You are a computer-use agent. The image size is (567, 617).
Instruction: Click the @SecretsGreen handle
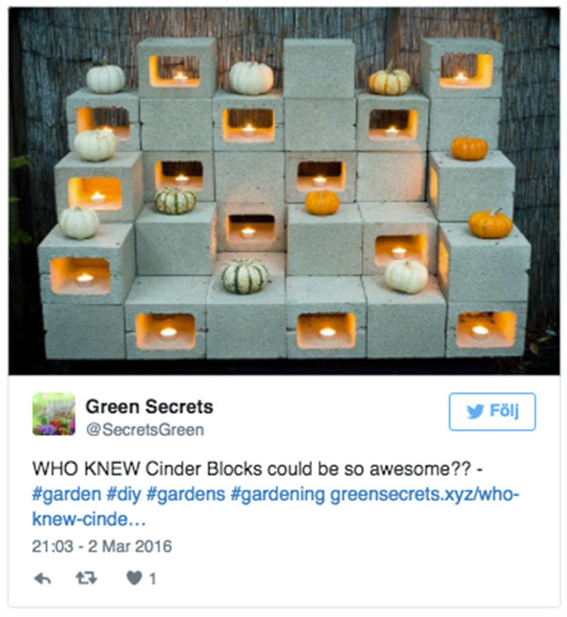pos(146,430)
